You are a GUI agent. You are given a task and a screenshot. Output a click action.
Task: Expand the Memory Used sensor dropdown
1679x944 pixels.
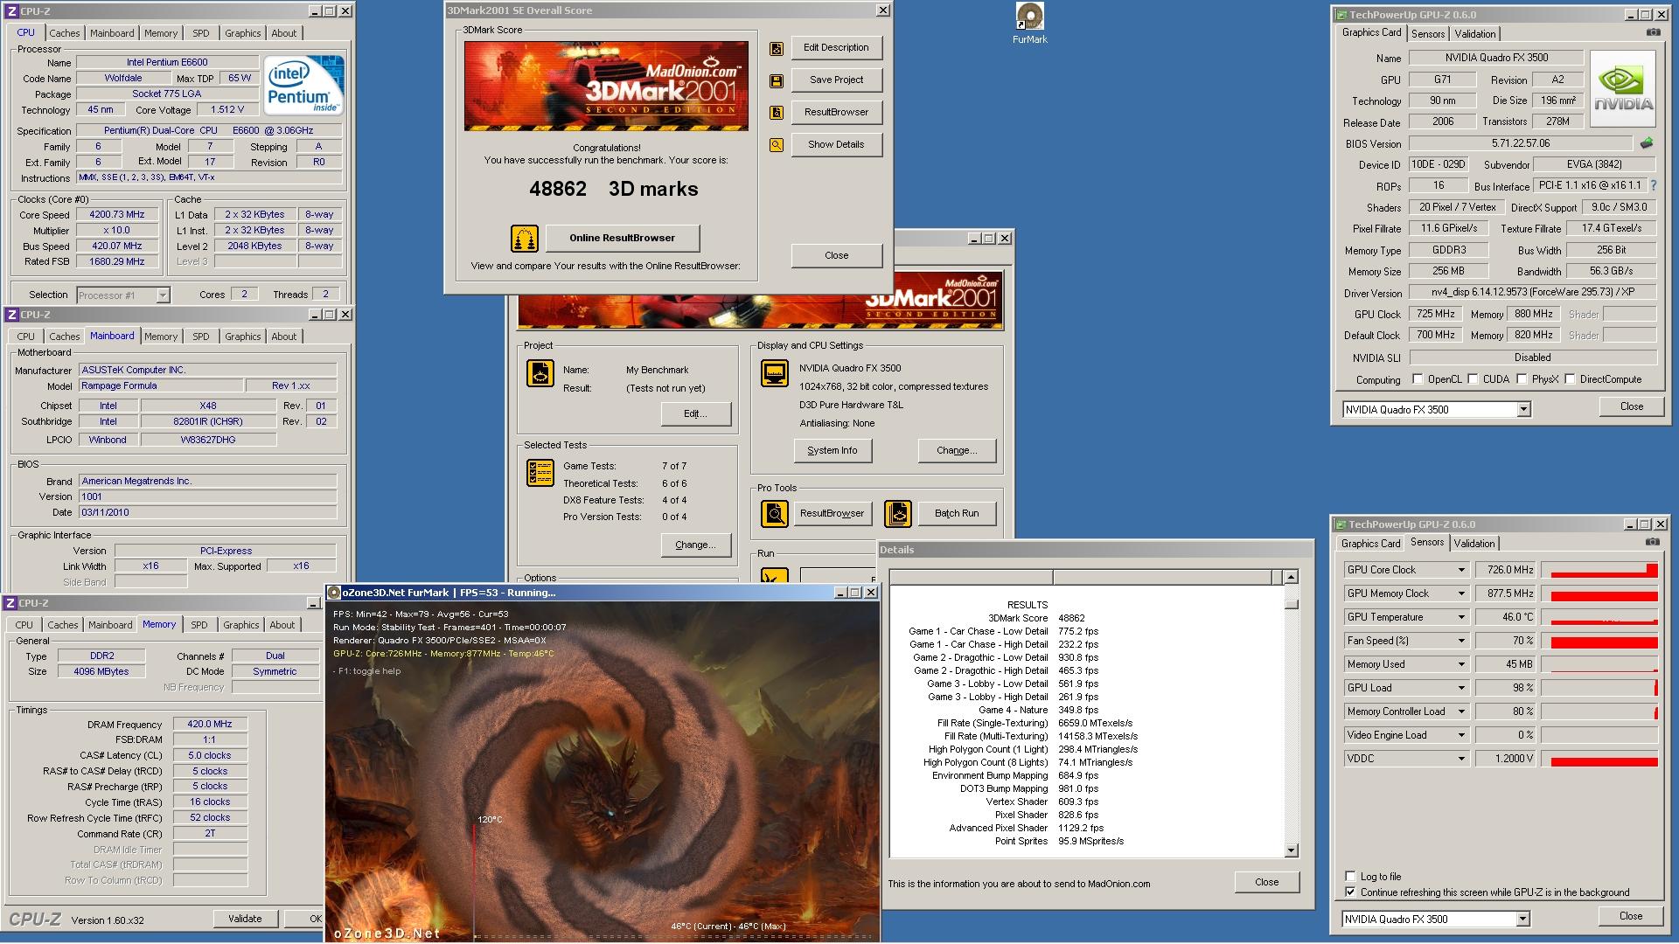(x=1460, y=664)
